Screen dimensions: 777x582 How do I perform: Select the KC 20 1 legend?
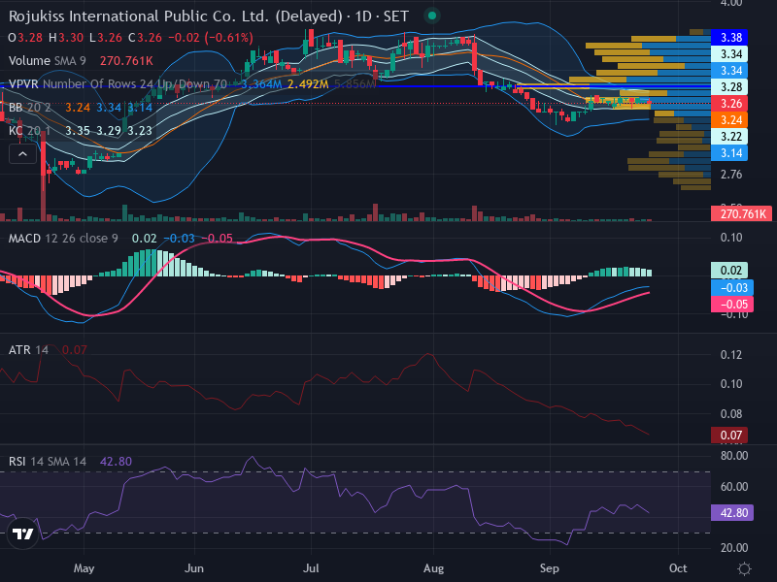pos(30,131)
